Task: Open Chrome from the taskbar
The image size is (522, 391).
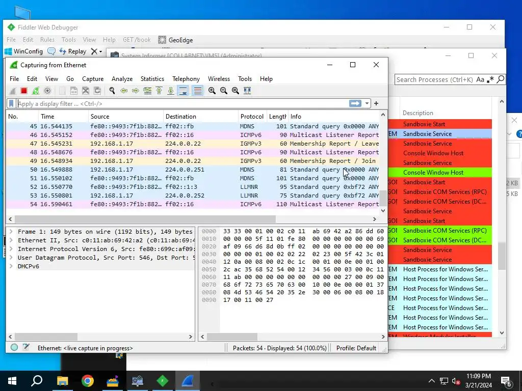Action: pos(87,381)
